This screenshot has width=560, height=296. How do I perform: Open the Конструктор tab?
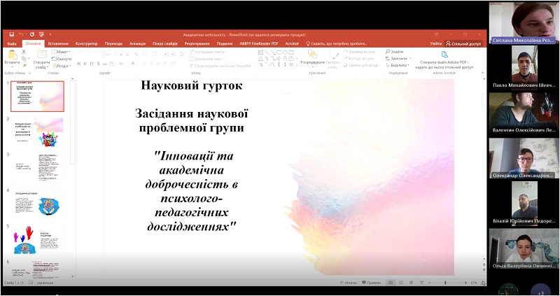click(x=86, y=43)
